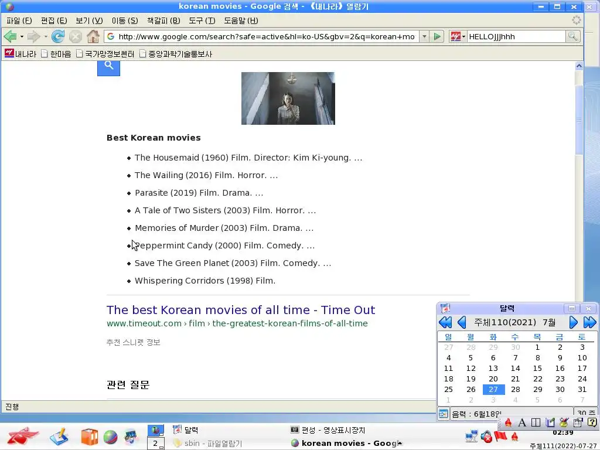600x450 pixels.
Task: Reload the page with refresh icon
Action: point(58,37)
